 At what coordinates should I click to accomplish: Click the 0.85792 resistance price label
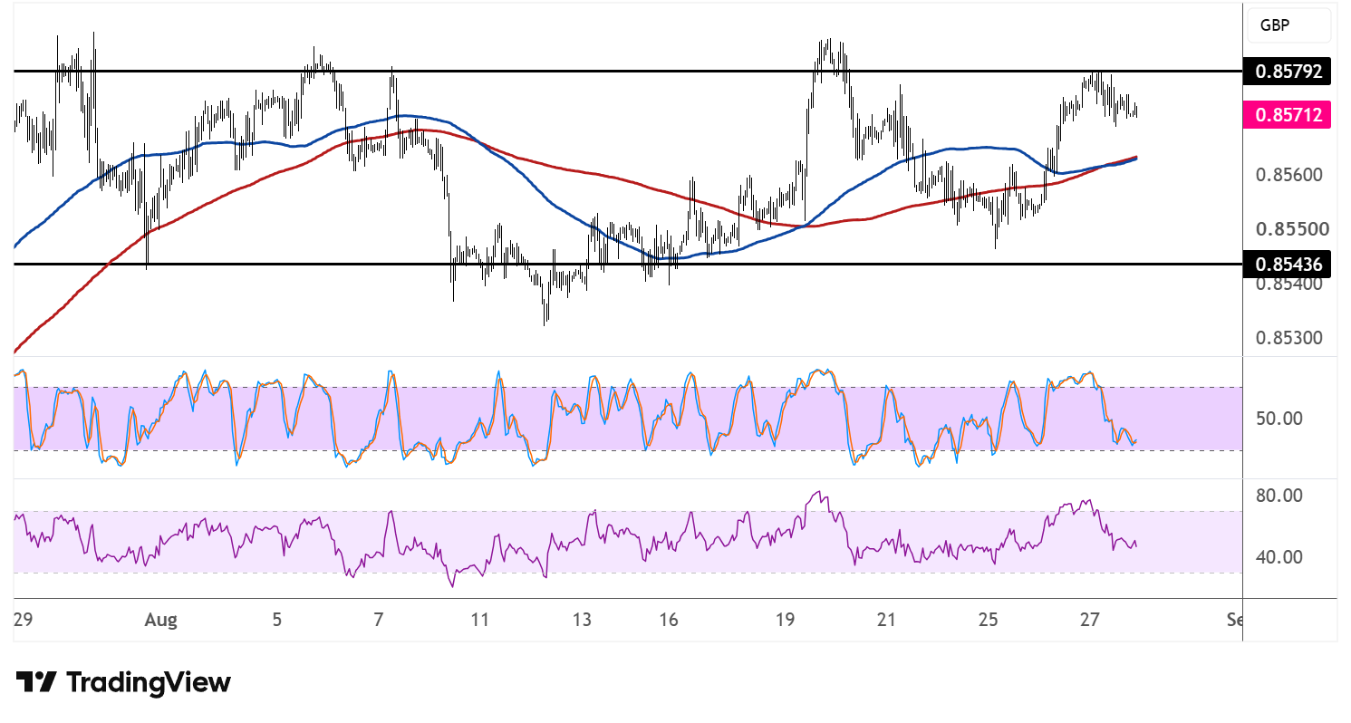[1288, 71]
